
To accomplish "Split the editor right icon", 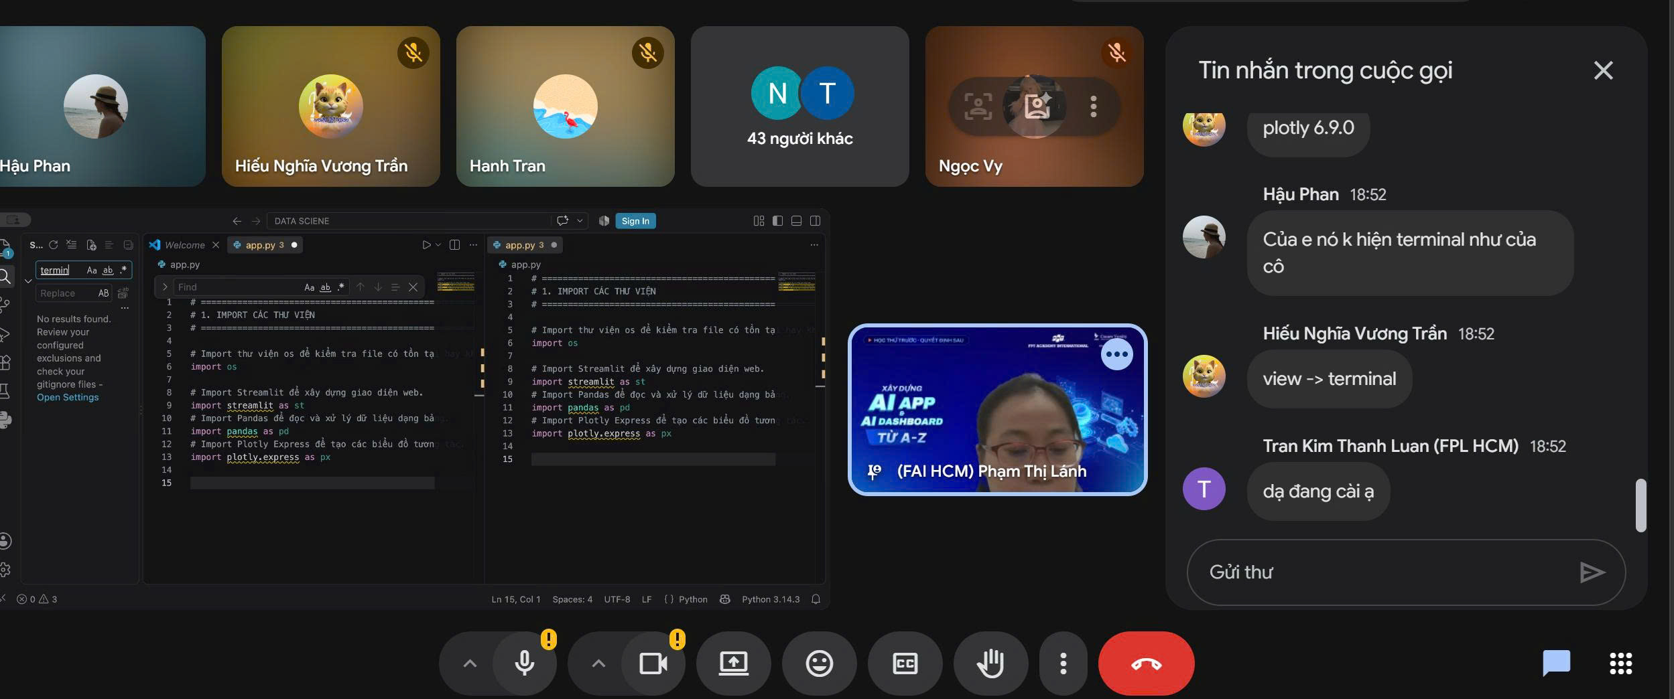I will pyautogui.click(x=454, y=245).
